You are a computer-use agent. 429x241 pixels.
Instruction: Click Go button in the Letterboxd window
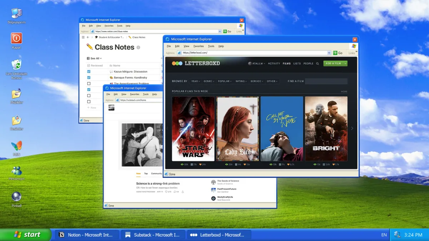[338, 53]
